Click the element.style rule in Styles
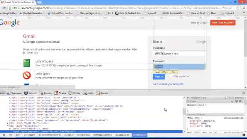The image size is (247, 139). tap(196, 105)
